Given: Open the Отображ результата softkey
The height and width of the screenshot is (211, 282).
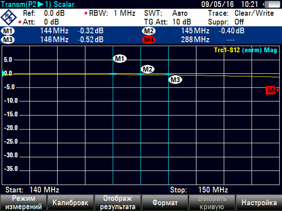Looking at the screenshot, I should 118,203.
